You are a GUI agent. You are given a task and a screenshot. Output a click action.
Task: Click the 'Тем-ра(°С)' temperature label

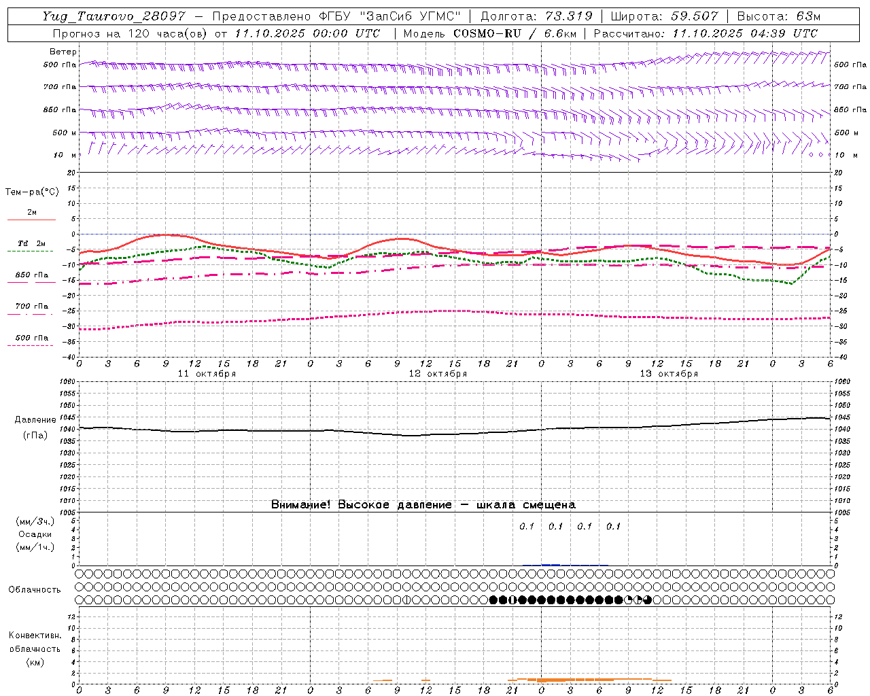click(x=32, y=192)
